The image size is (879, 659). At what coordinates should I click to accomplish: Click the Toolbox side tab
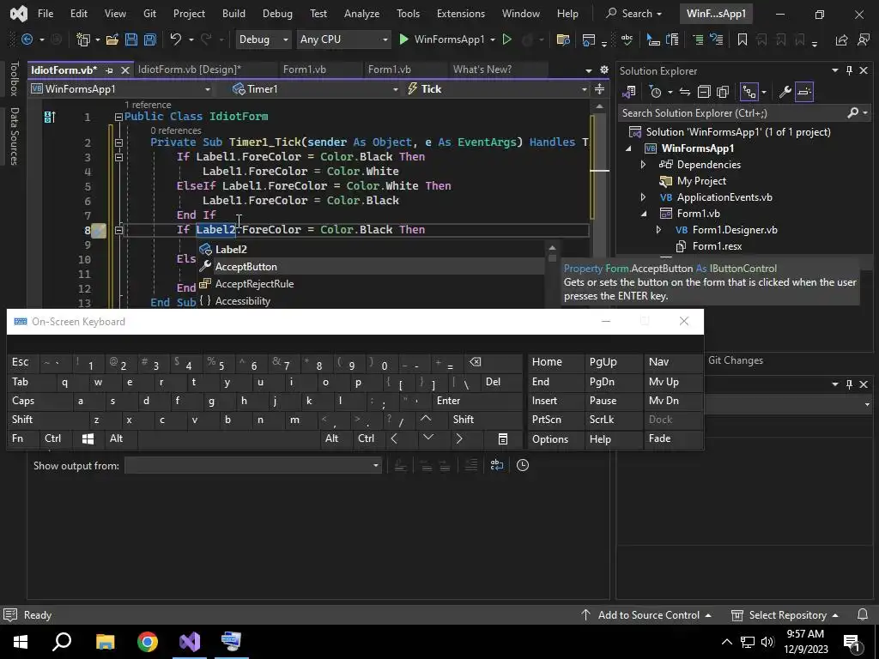[15, 79]
